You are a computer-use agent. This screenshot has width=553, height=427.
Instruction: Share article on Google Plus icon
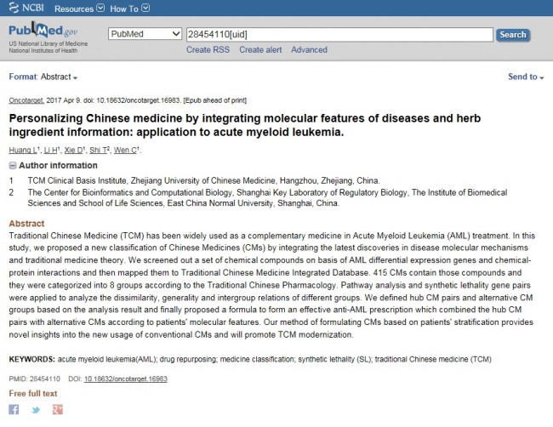(58, 409)
